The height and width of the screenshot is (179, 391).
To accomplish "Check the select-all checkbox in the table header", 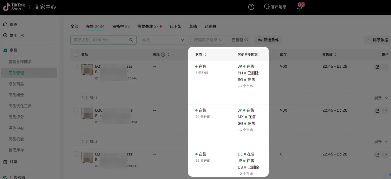I will (x=76, y=54).
